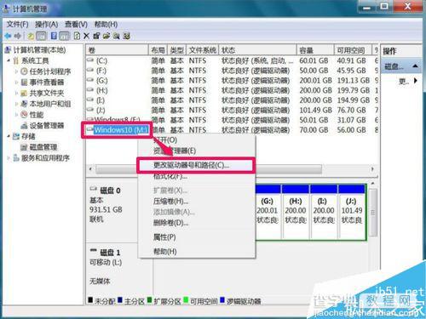426x319 pixels.
Task: Sort by the 状态 column header
Action: click(x=257, y=50)
